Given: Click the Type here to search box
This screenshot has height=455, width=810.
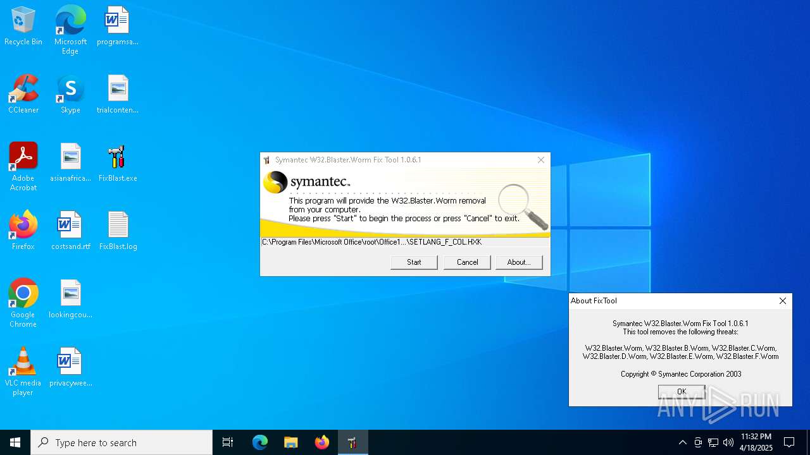Looking at the screenshot, I should click(x=121, y=442).
